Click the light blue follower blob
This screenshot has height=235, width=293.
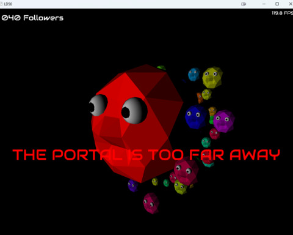click(x=194, y=75)
